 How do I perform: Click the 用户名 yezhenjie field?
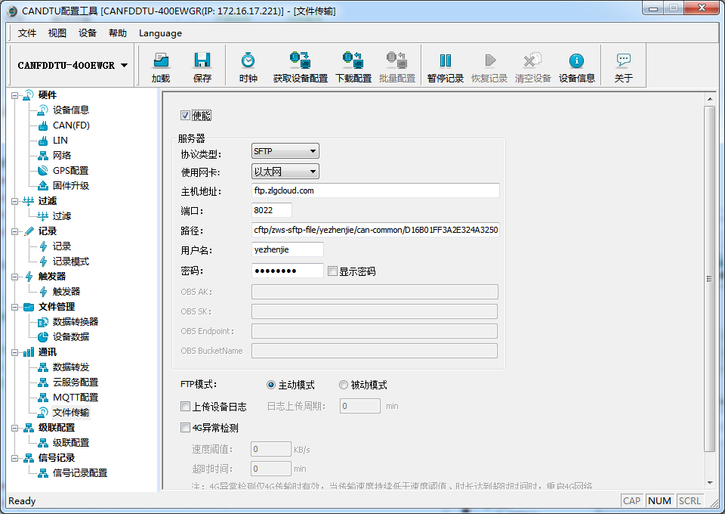click(288, 249)
